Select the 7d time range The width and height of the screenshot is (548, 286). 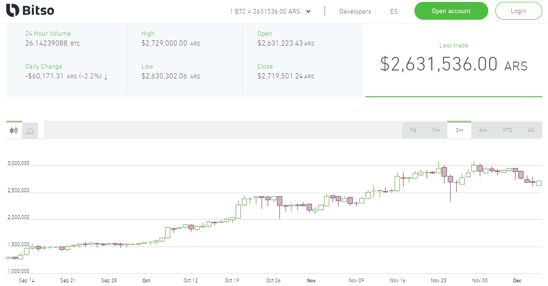[x=413, y=130]
